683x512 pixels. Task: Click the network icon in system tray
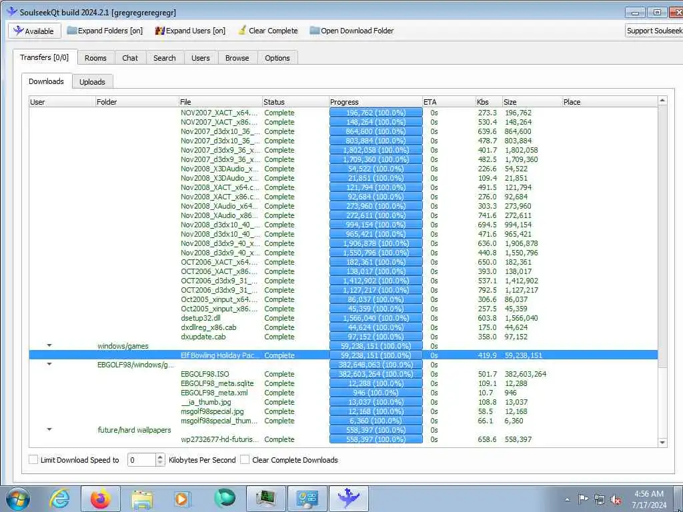click(600, 499)
